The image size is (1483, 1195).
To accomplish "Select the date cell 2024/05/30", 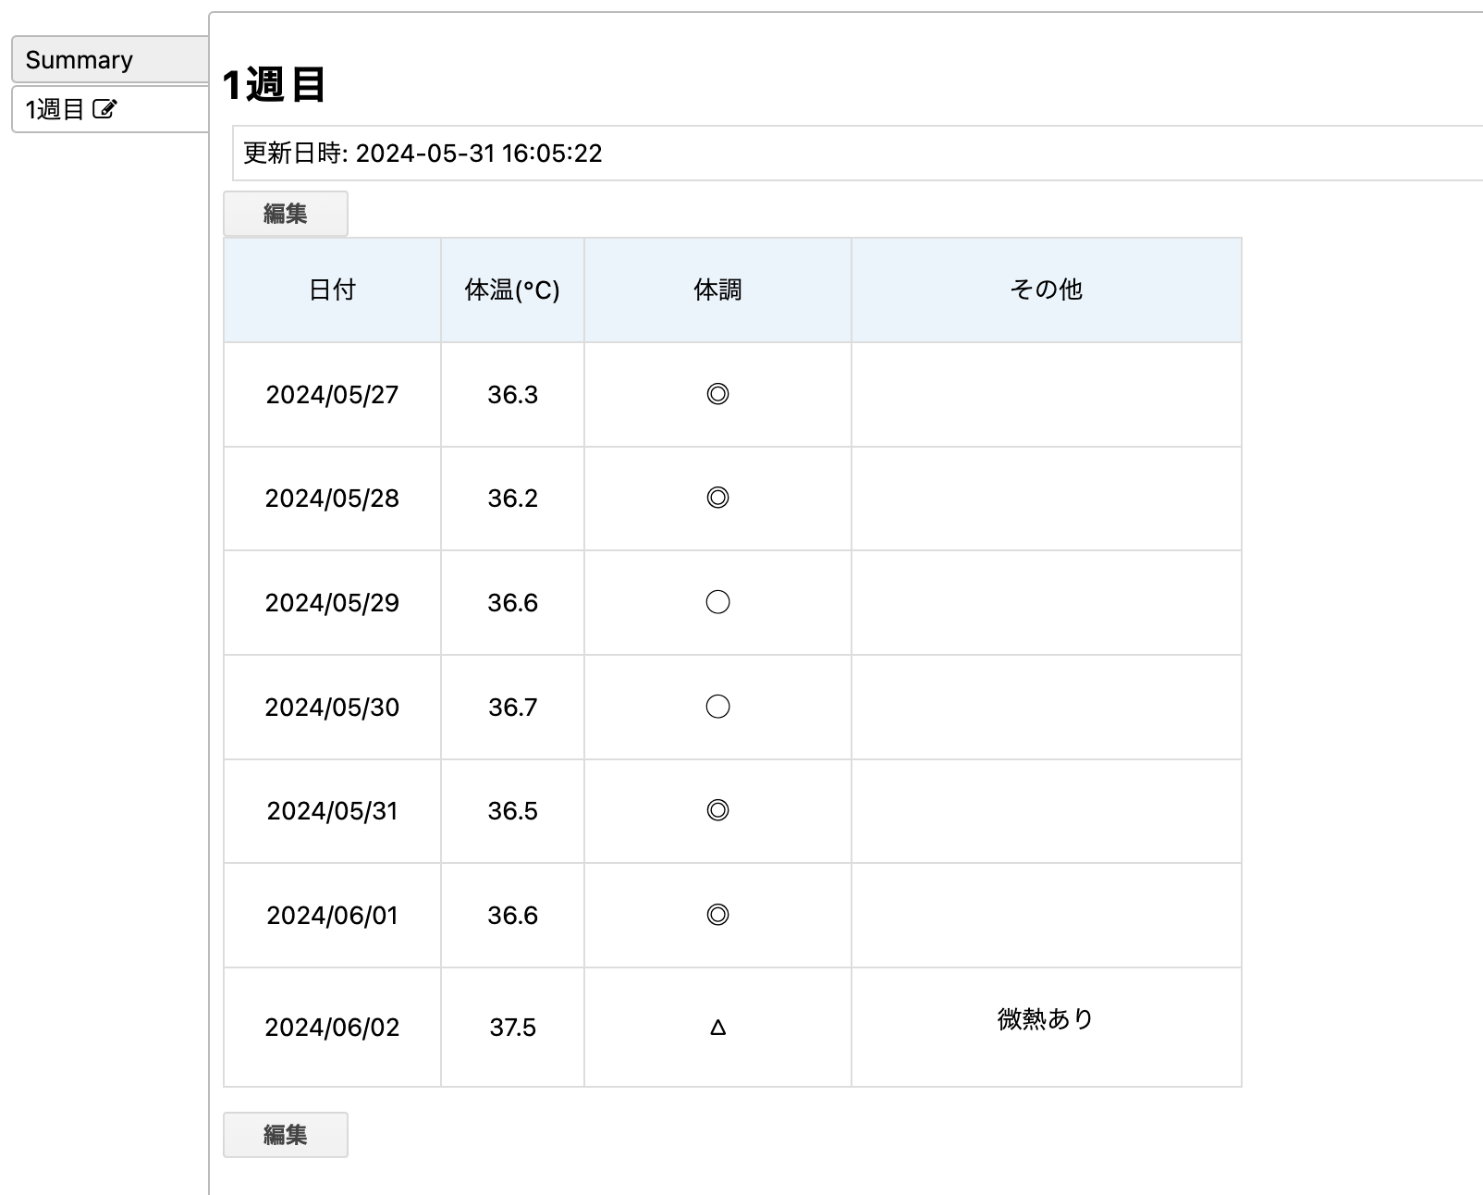I will [332, 708].
